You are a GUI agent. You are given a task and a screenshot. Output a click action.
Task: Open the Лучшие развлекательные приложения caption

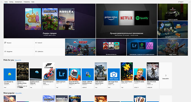[x=127, y=33]
